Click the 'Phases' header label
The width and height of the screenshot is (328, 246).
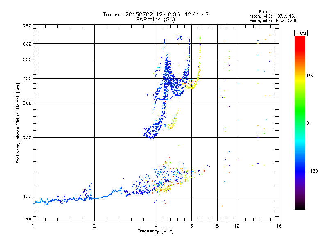coord(265,12)
